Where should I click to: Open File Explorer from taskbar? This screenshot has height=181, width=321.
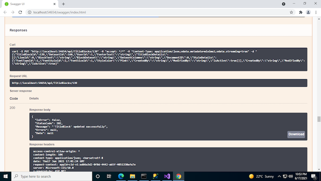pos(132,176)
